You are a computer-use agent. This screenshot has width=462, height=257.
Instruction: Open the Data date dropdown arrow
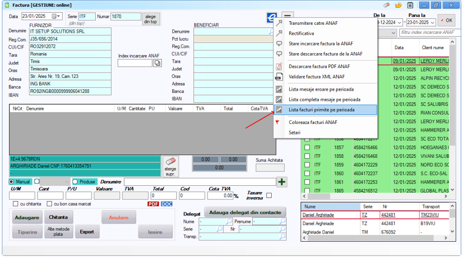(x=59, y=16)
